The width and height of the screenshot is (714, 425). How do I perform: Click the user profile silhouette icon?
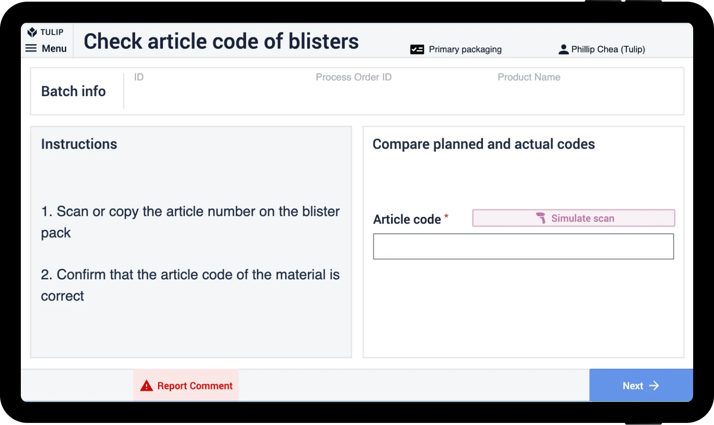click(x=563, y=50)
